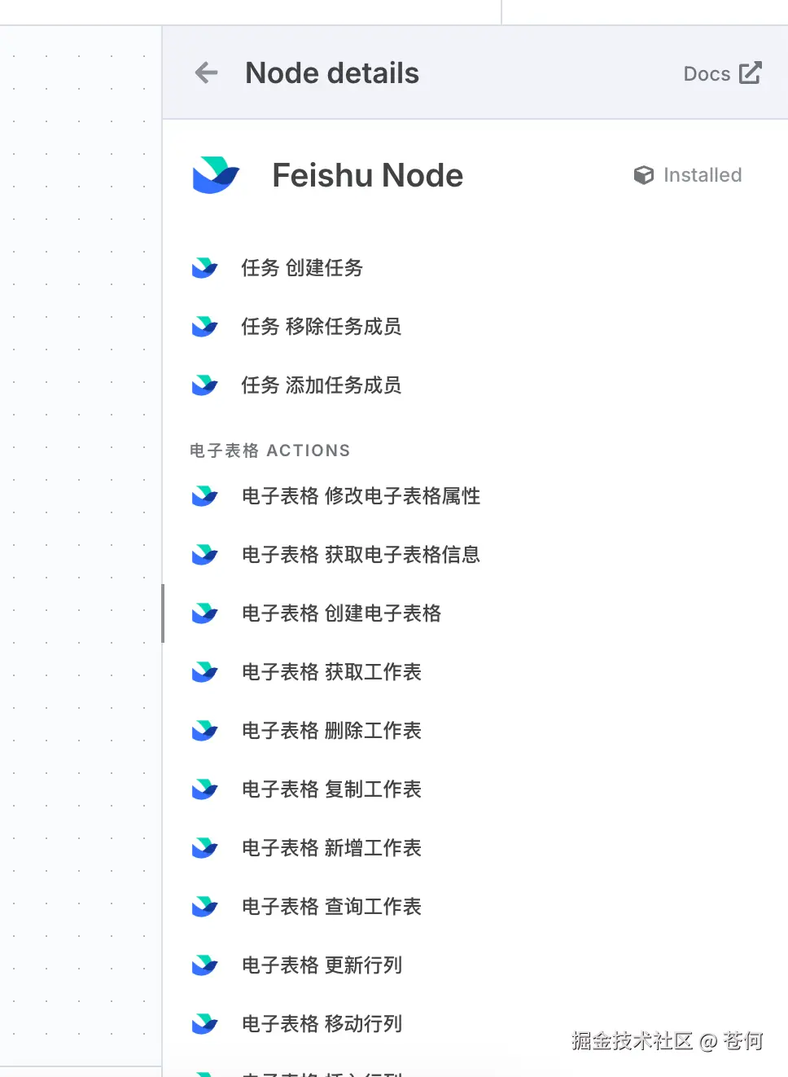Select the 电子表格 复制工作表 action
This screenshot has height=1077, width=788.
click(x=332, y=789)
